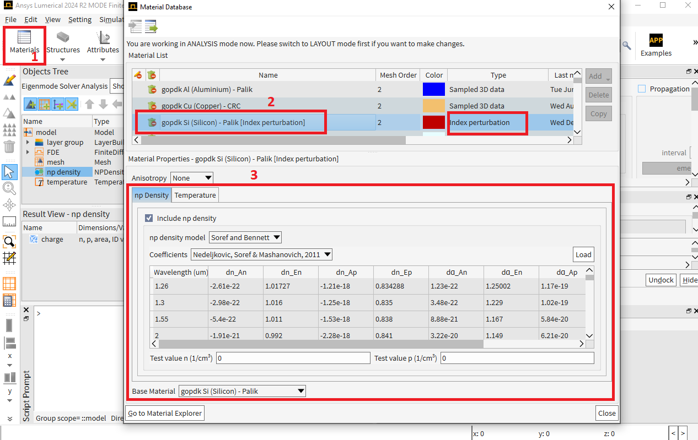Click the blue color swatch for Aluminium
The height and width of the screenshot is (440, 698).
pos(433,89)
